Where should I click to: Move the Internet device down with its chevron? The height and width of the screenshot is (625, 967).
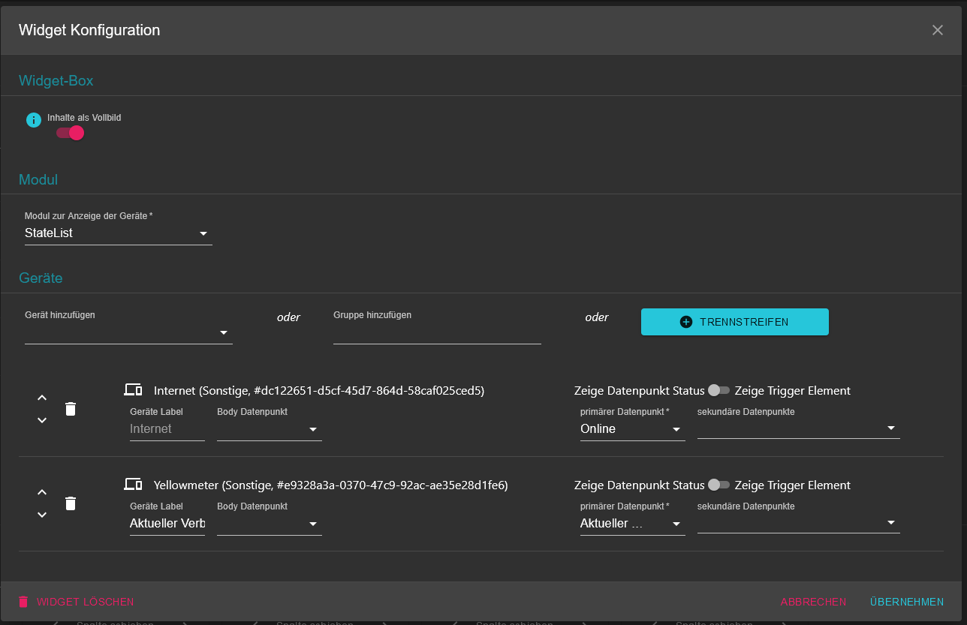pyautogui.click(x=42, y=420)
